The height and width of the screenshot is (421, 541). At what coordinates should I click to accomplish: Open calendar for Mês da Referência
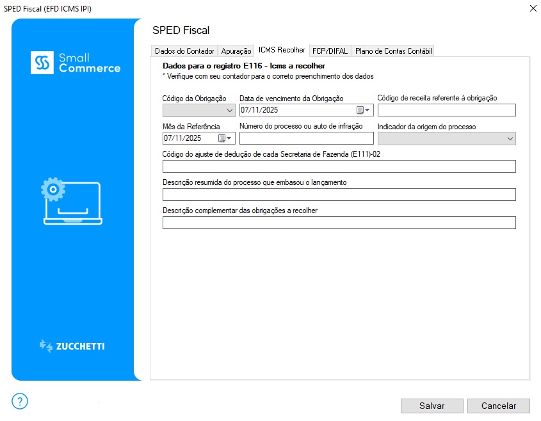[x=225, y=138]
